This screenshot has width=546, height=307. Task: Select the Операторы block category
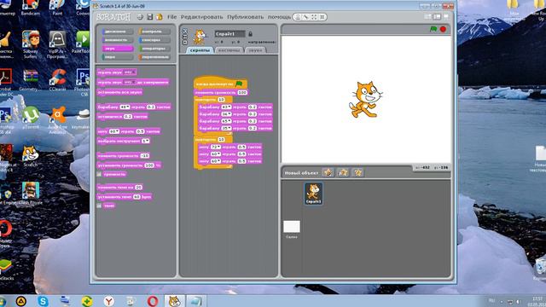[154, 49]
